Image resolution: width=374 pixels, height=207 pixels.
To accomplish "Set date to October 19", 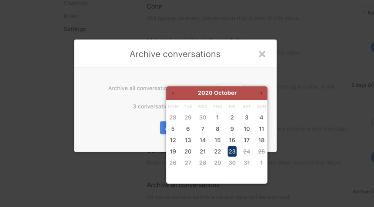I will point(173,151).
